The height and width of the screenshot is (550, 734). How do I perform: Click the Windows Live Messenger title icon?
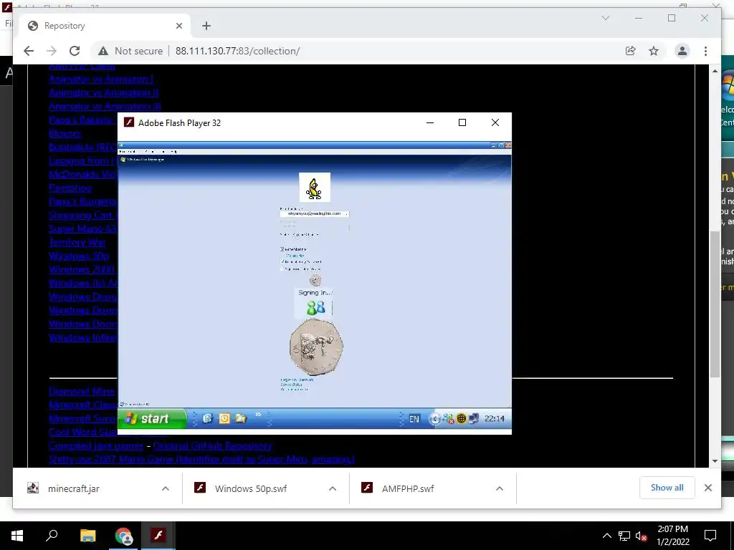(x=123, y=160)
